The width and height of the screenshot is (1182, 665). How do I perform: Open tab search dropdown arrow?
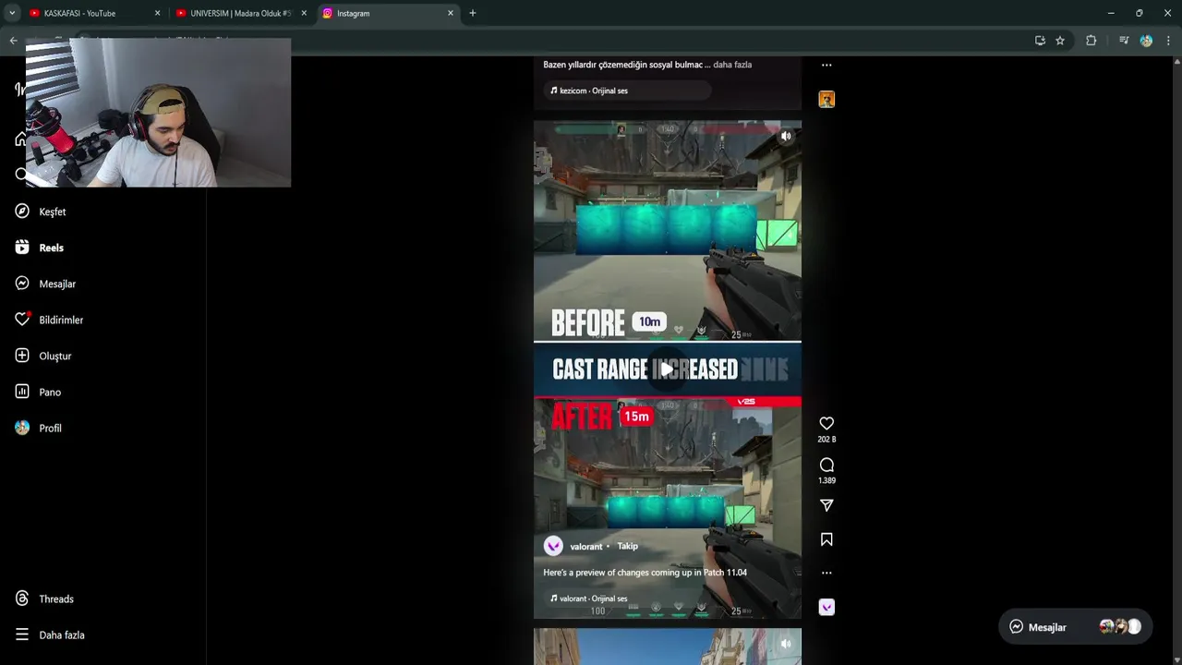(12, 13)
